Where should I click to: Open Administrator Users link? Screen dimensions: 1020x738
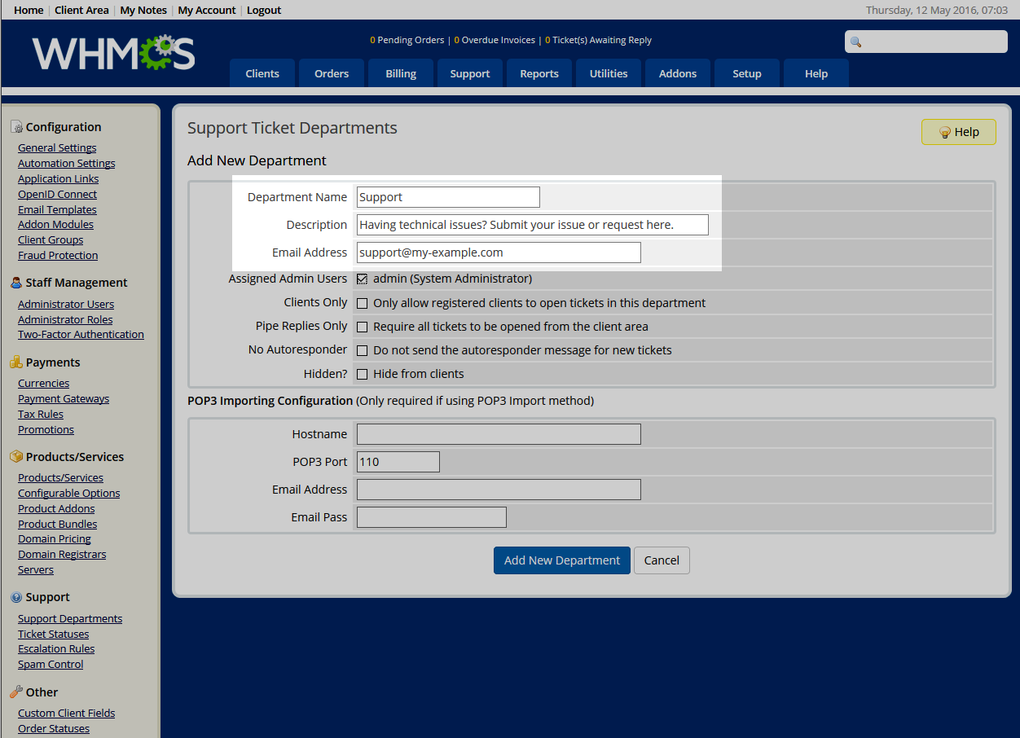66,305
